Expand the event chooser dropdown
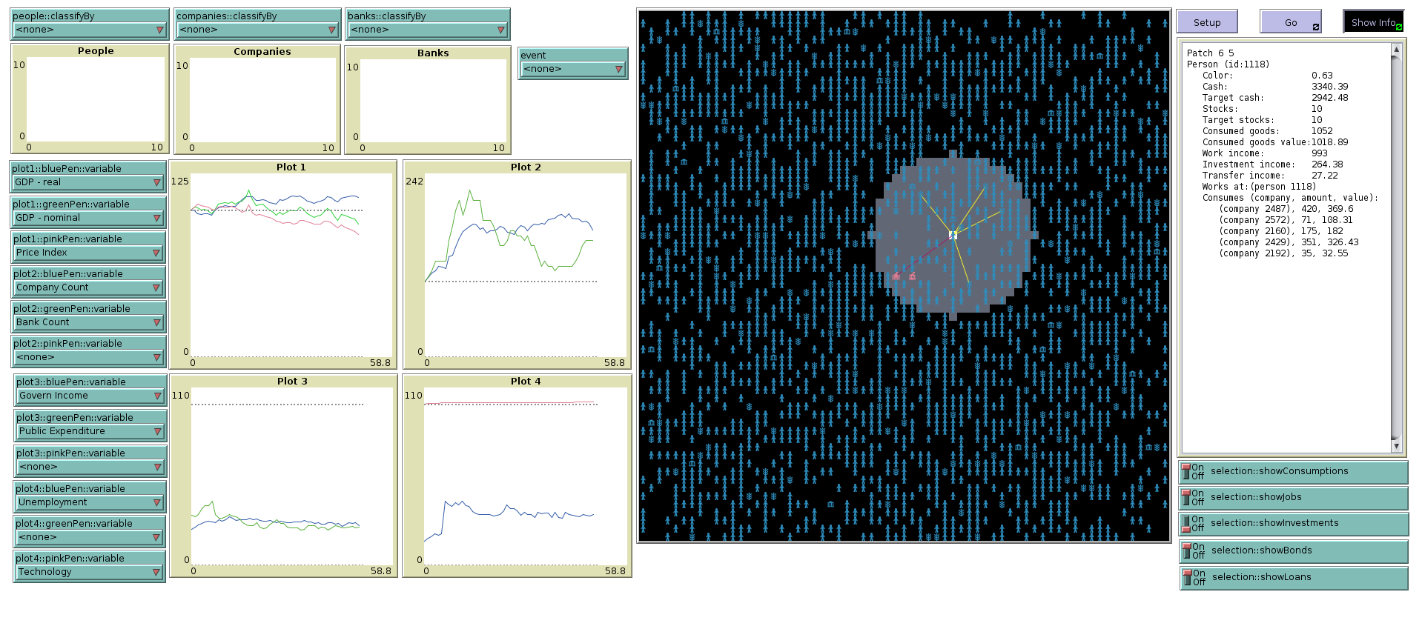Viewport: 1422px width, 629px height. pyautogui.click(x=573, y=69)
